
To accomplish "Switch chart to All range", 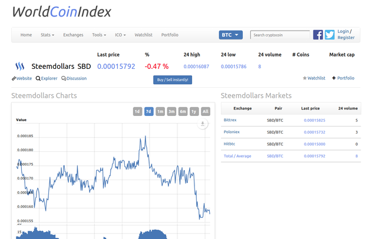I will (x=206, y=111).
